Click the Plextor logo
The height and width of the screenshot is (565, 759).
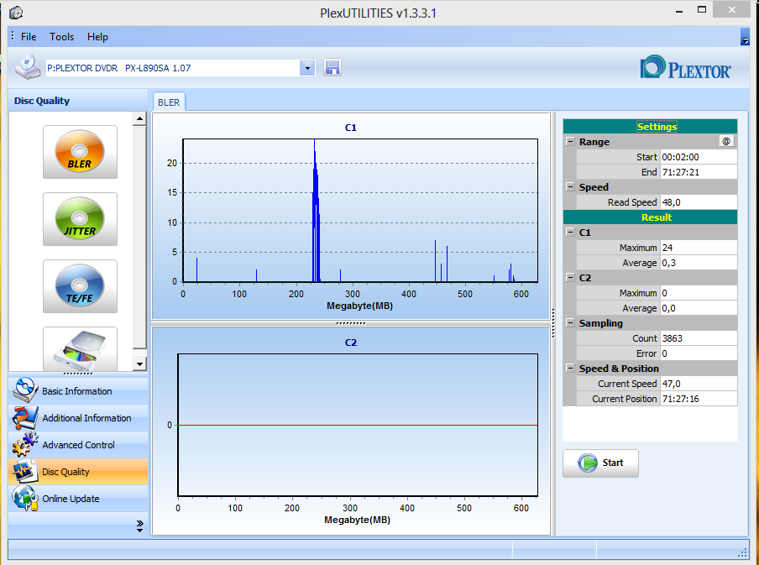(x=685, y=67)
